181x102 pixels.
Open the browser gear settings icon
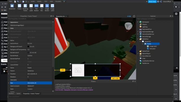[x=176, y=14]
